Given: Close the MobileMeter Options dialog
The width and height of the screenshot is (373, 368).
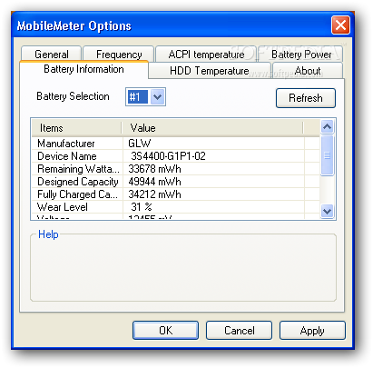Looking at the screenshot, I should tap(340, 25).
